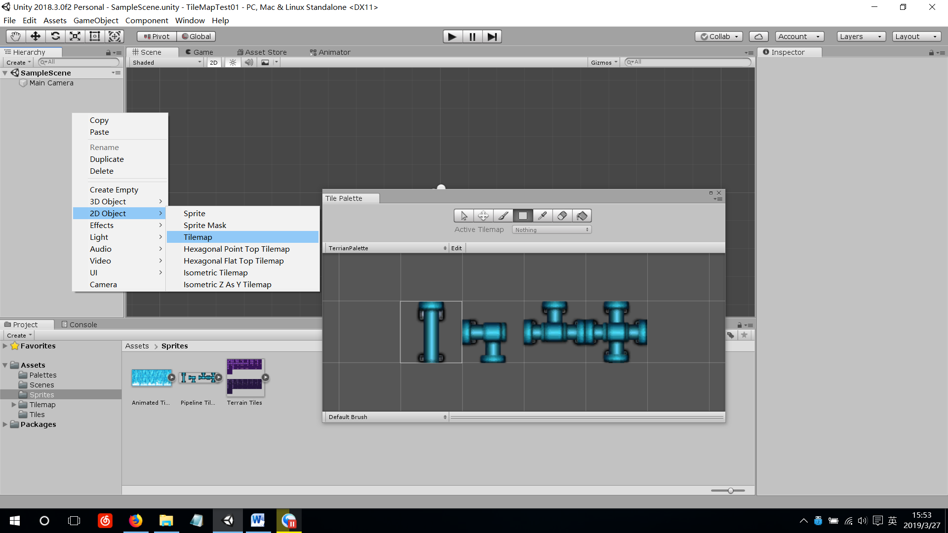Adjust the project thumbnail size slider
This screenshot has height=533, width=948.
point(730,491)
